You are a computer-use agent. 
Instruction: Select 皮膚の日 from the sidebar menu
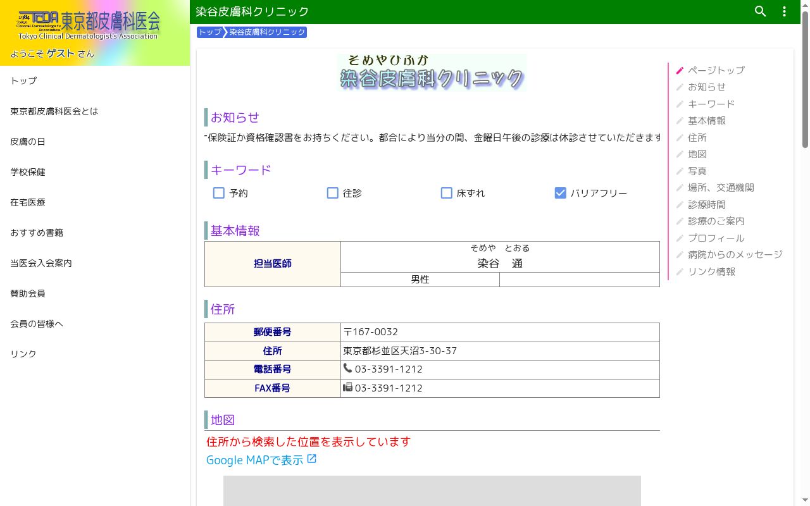point(95,142)
